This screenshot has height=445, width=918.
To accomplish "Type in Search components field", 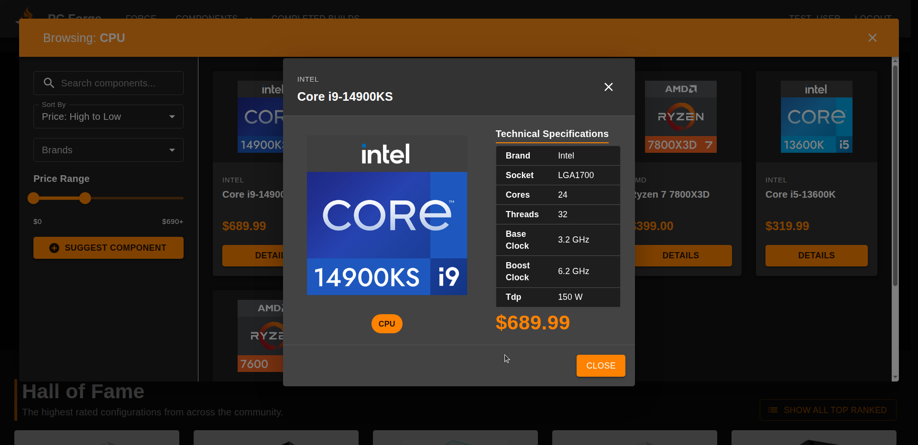I will (120, 83).
